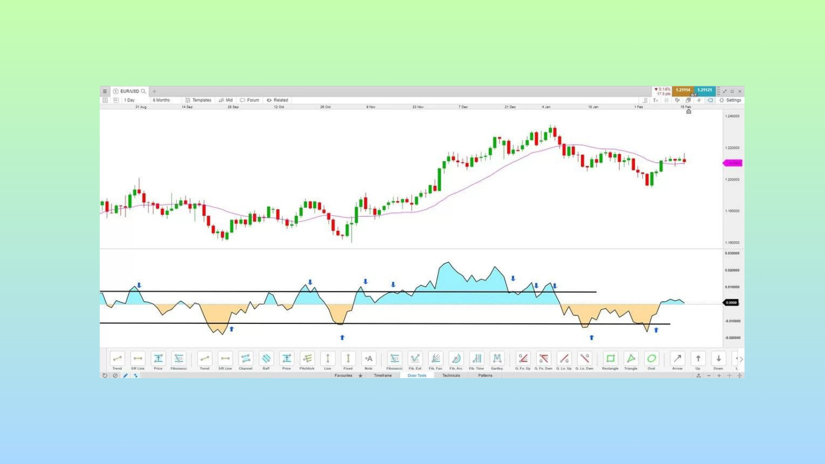Click the duplicate chart windows icon

pyautogui.click(x=688, y=100)
